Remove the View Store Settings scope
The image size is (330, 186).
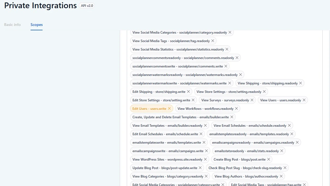pyautogui.click(x=264, y=92)
